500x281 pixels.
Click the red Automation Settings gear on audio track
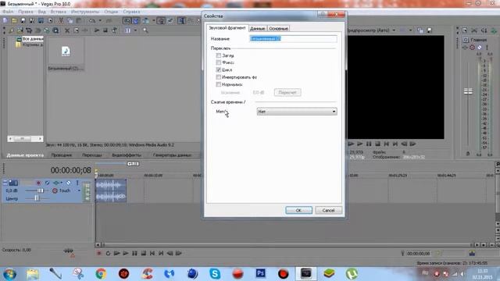tap(55, 190)
